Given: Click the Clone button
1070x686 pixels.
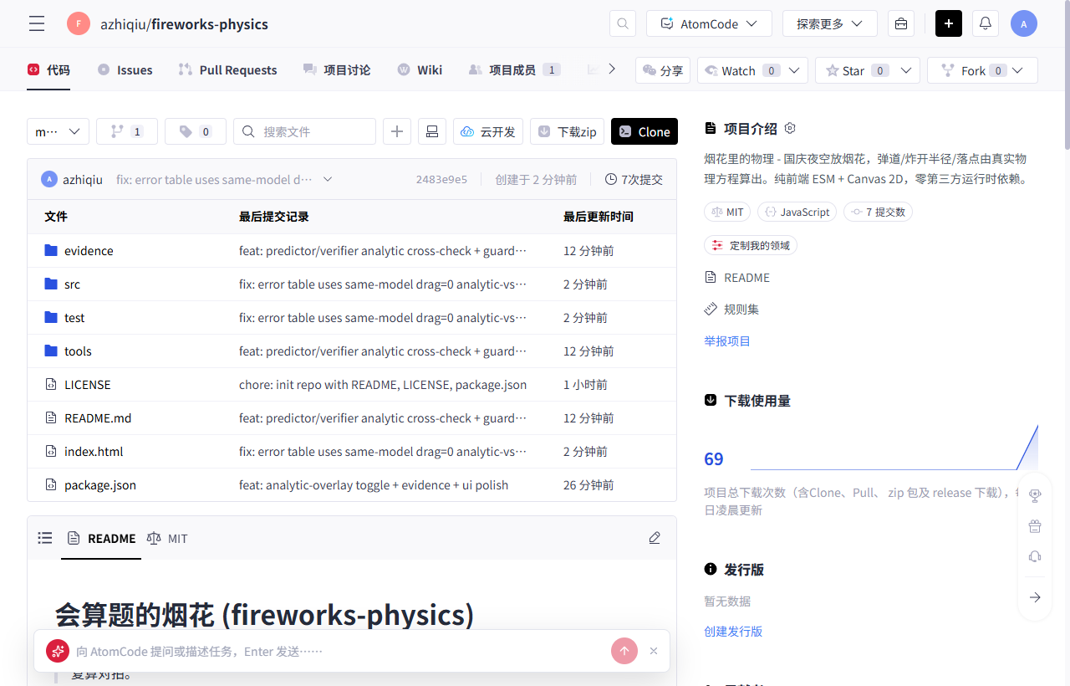Looking at the screenshot, I should 645,131.
